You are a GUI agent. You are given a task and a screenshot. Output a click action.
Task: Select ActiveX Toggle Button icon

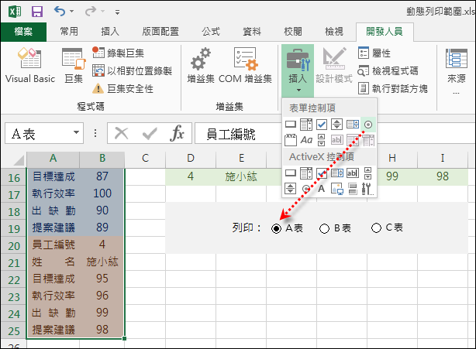(353, 189)
